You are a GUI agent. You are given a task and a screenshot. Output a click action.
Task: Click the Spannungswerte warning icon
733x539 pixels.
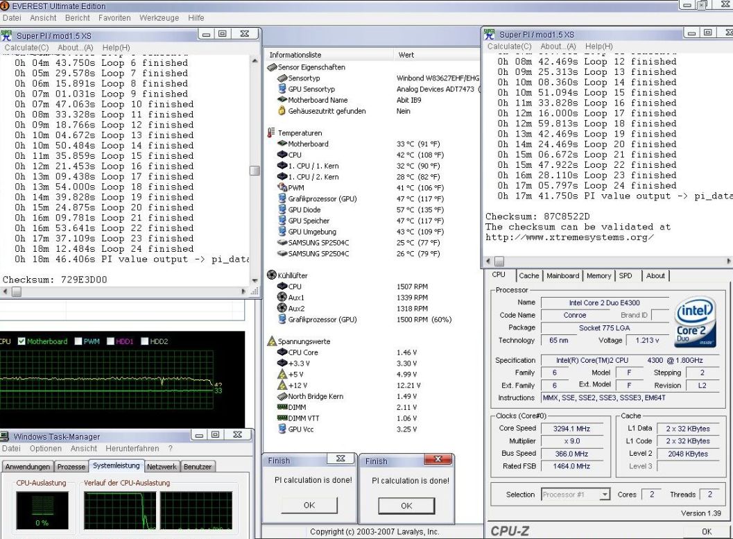272,341
